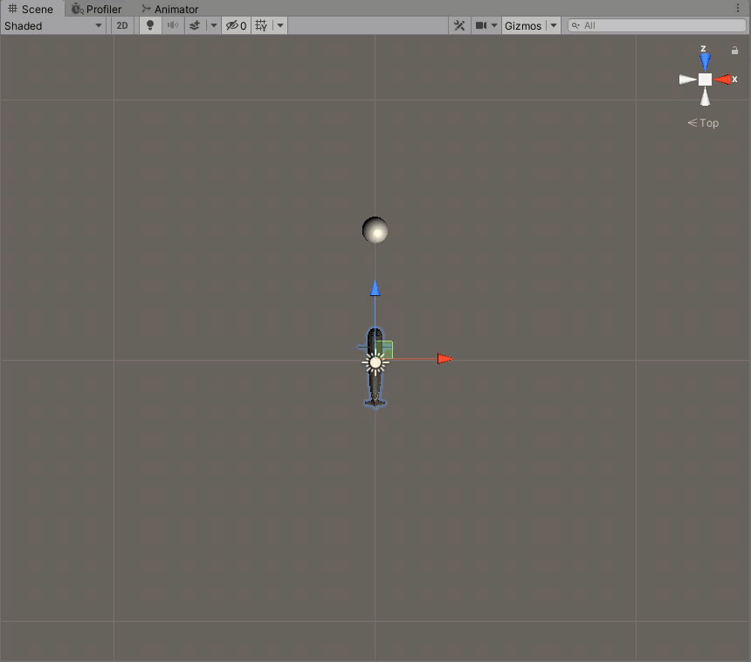This screenshot has height=662, width=751.
Task: Toggle 2D view mode
Action: pos(122,25)
